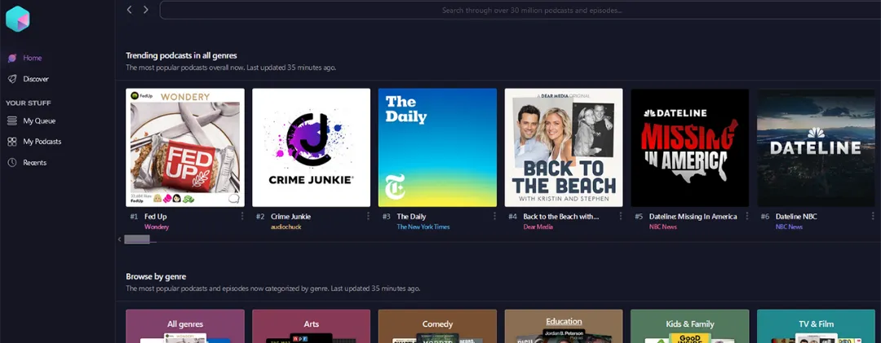Open more options for Fed Up
Screen dimensions: 881x343
pos(243,216)
